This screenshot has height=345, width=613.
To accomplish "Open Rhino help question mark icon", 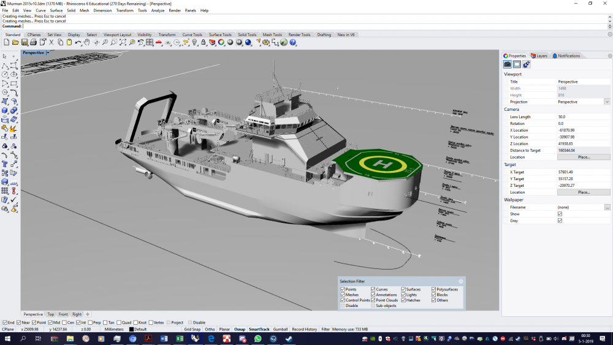I will pos(293,43).
